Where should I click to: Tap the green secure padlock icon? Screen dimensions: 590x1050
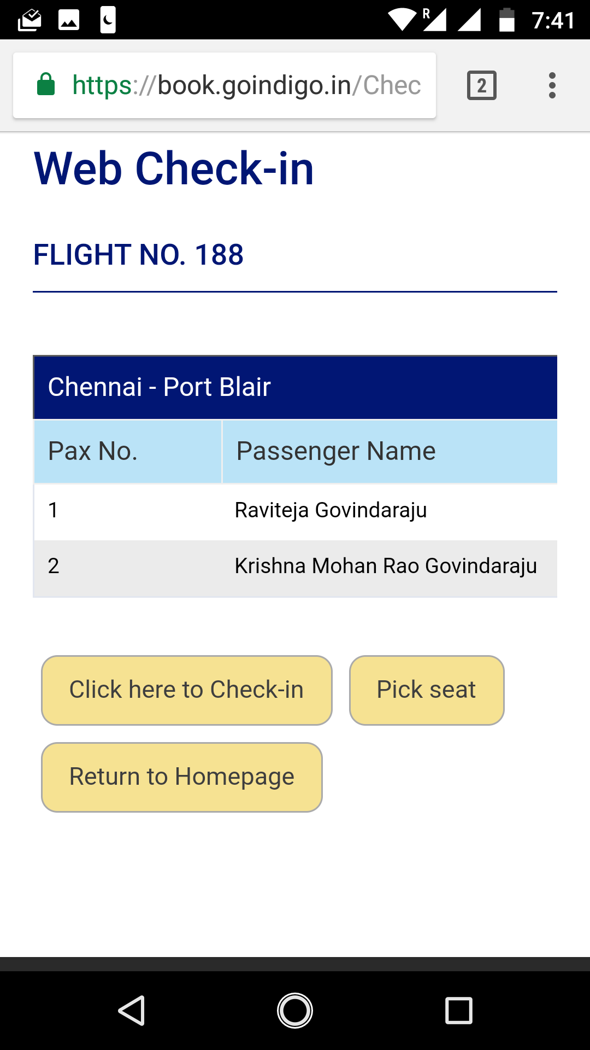point(46,85)
